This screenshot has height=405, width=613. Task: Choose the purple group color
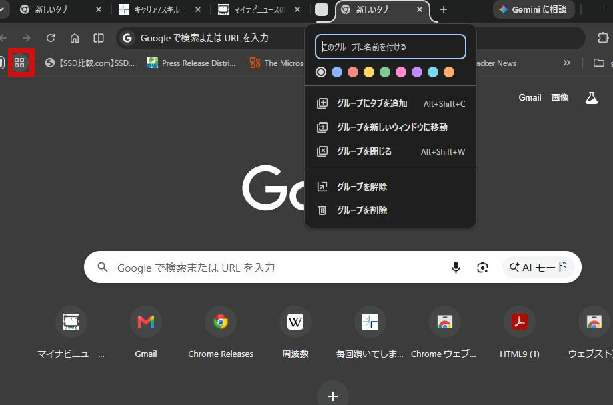[x=417, y=72]
